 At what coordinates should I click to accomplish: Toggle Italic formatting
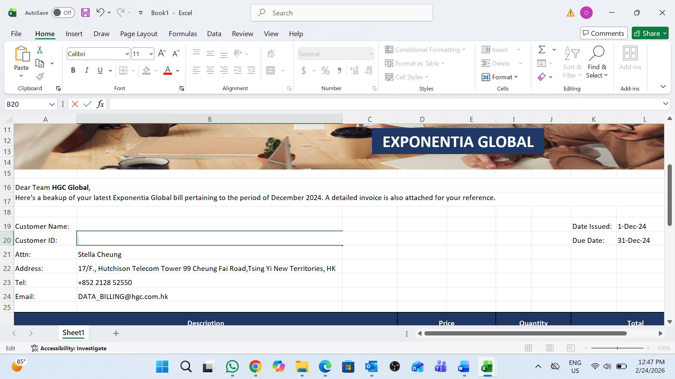(x=86, y=71)
